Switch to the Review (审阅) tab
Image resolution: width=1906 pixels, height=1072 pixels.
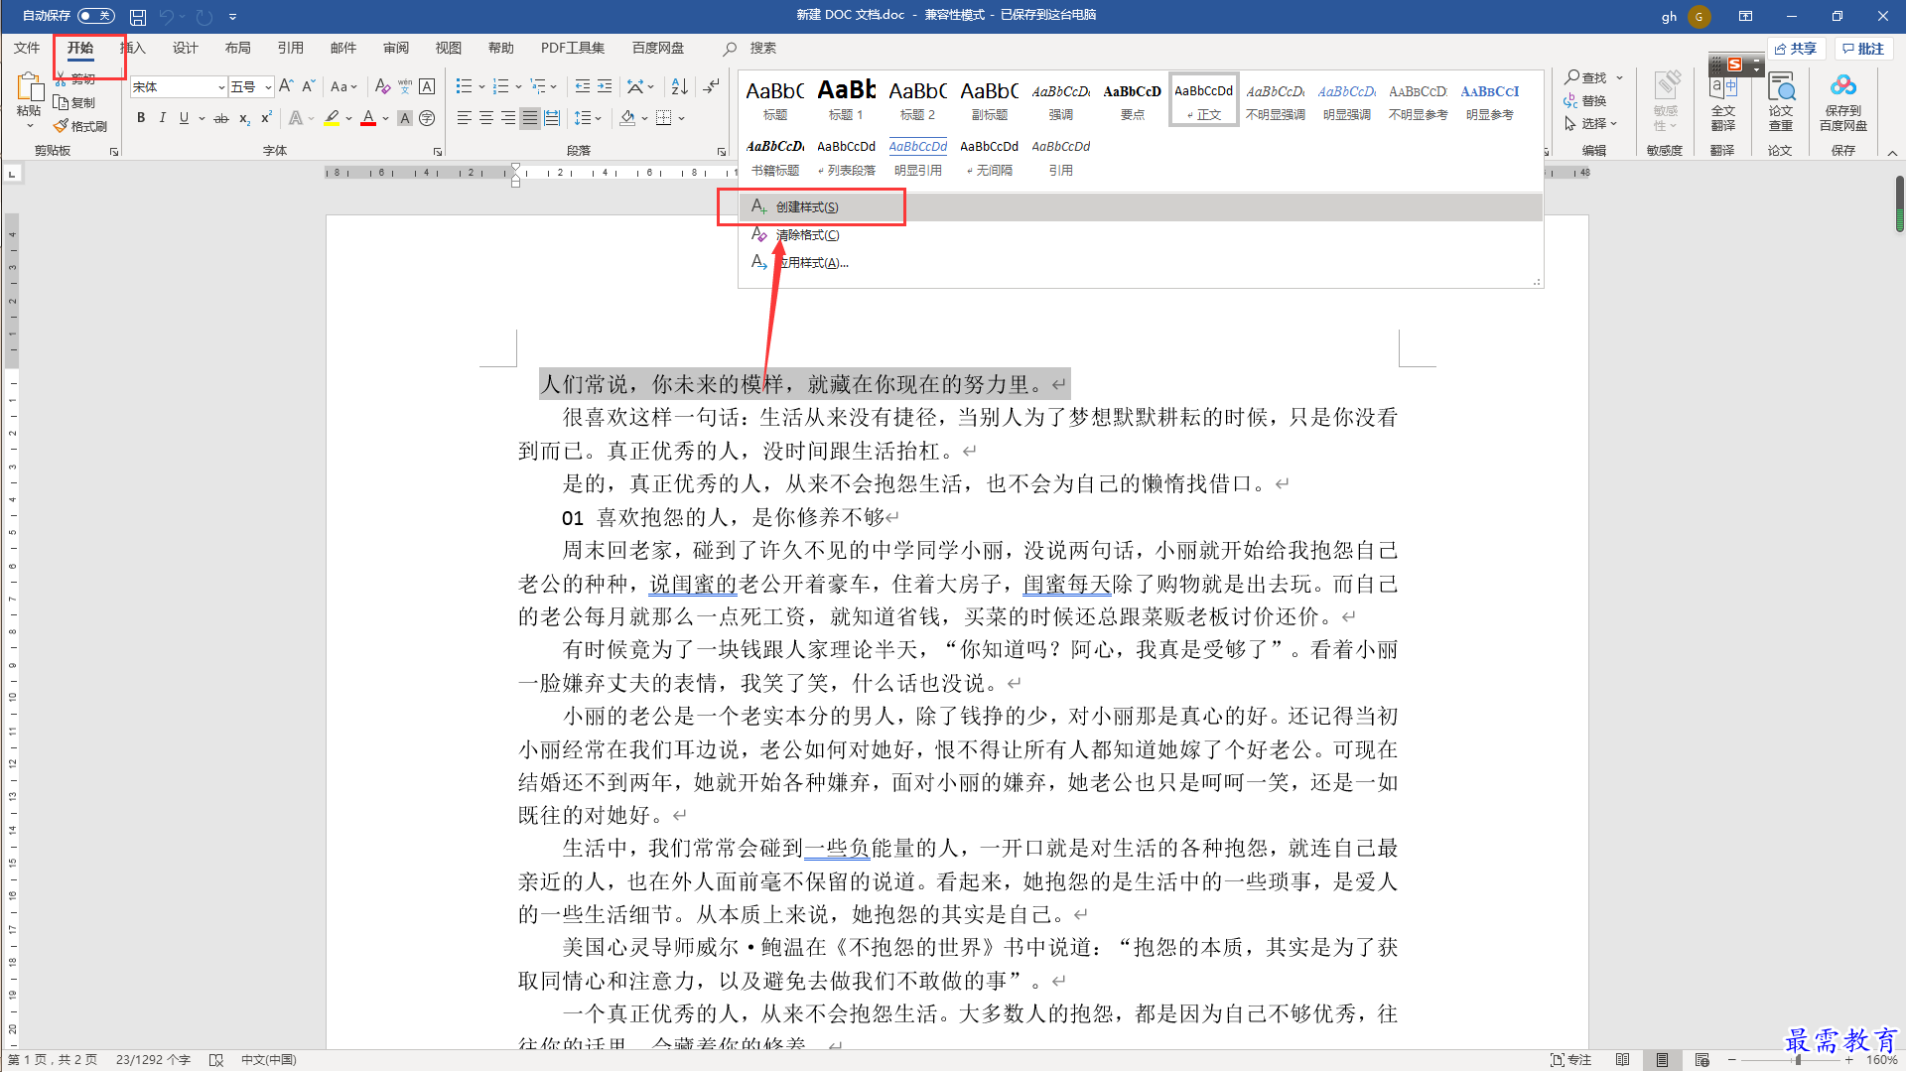pyautogui.click(x=395, y=48)
